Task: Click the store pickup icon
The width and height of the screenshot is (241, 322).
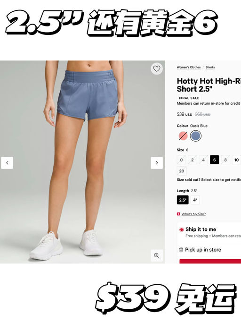Action: 181,250
